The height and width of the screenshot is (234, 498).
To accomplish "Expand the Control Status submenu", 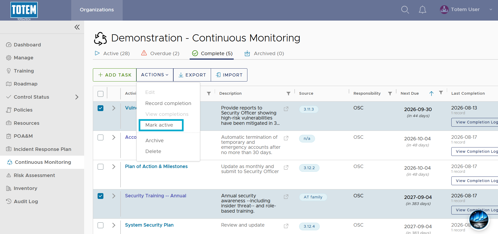I will pyautogui.click(x=77, y=97).
